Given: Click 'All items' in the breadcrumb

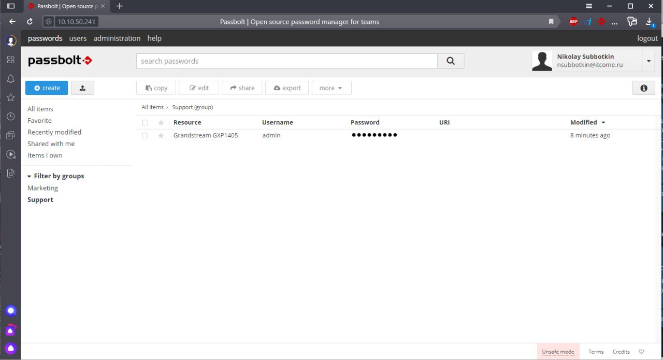Looking at the screenshot, I should [x=153, y=107].
